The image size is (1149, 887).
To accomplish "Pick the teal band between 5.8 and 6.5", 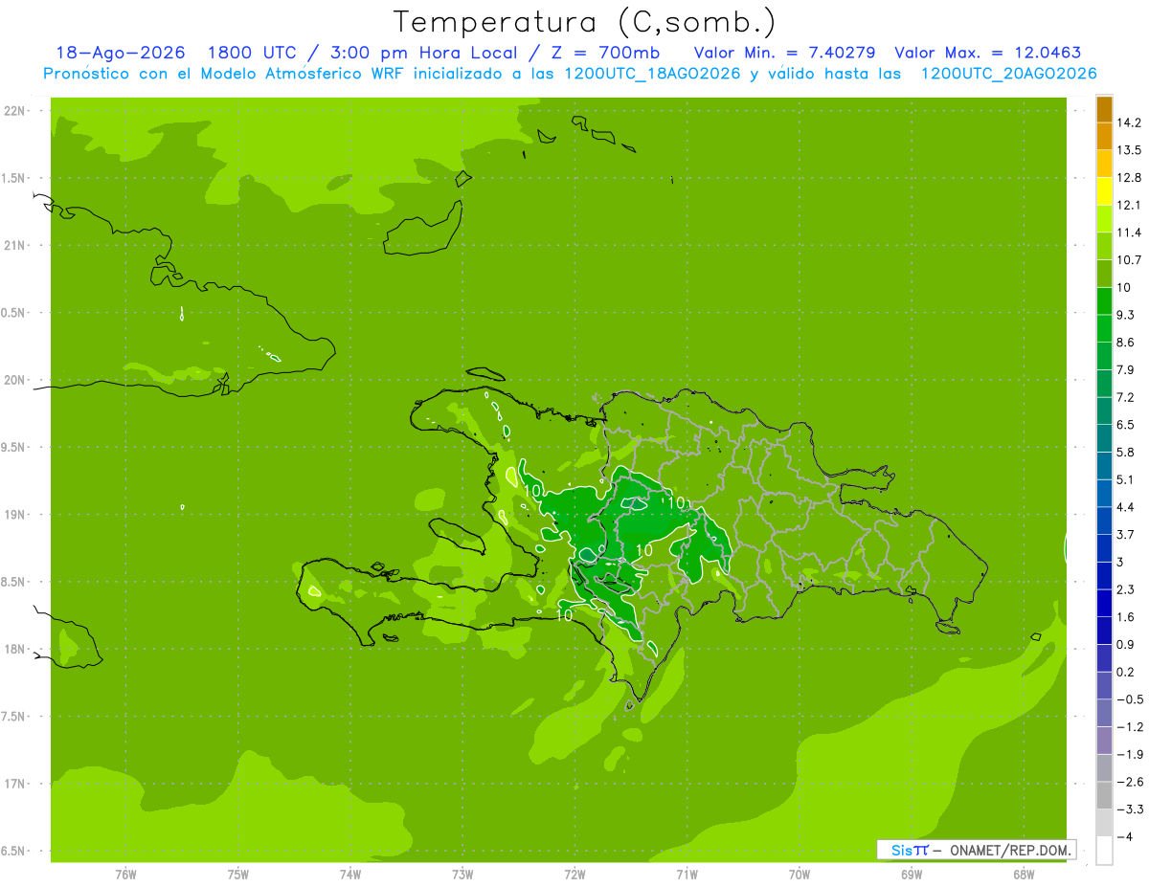I will tap(1104, 438).
